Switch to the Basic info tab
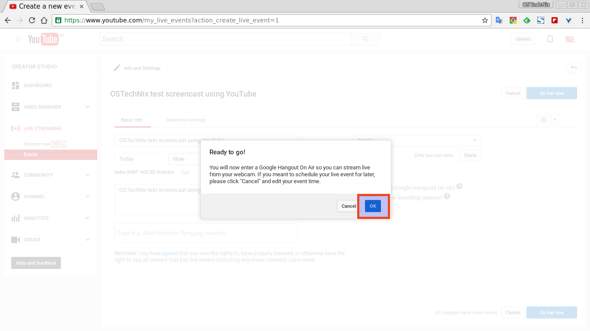This screenshot has width=590, height=331. (x=132, y=120)
